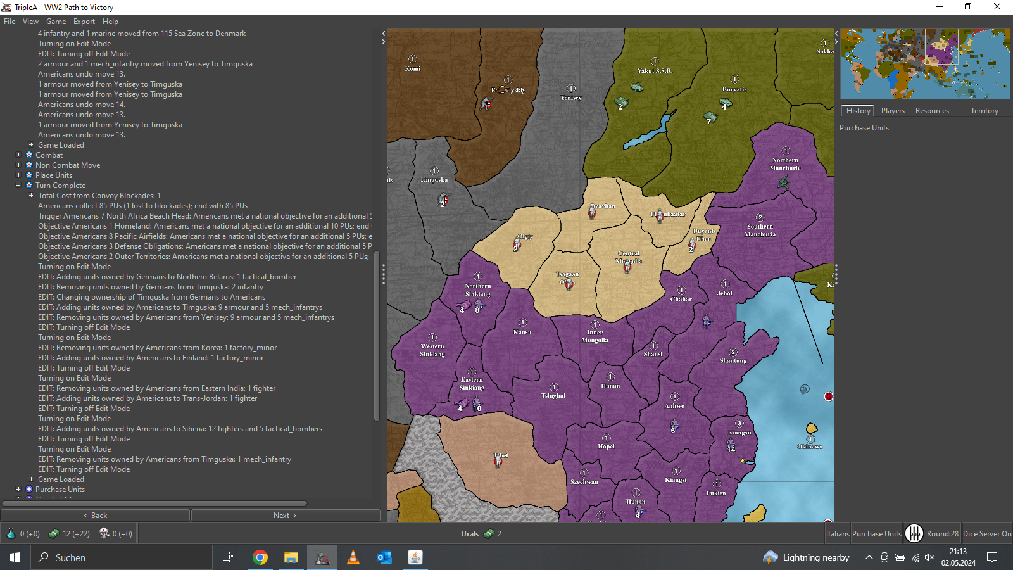
Task: Click the red Japanese marker in the sea zone
Action: point(828,396)
